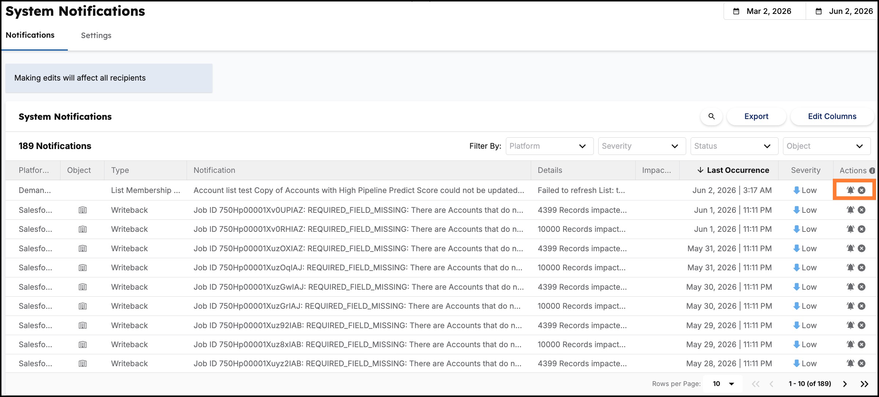Open the Account list test Copy notification text
Image resolution: width=879 pixels, height=397 pixels.
359,190
